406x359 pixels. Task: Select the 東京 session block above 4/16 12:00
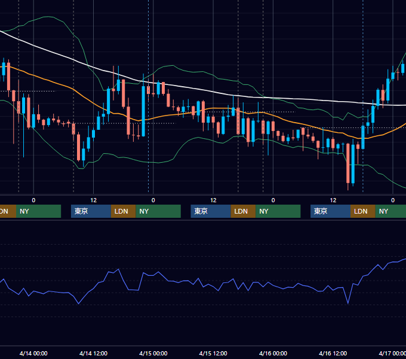[330, 211]
